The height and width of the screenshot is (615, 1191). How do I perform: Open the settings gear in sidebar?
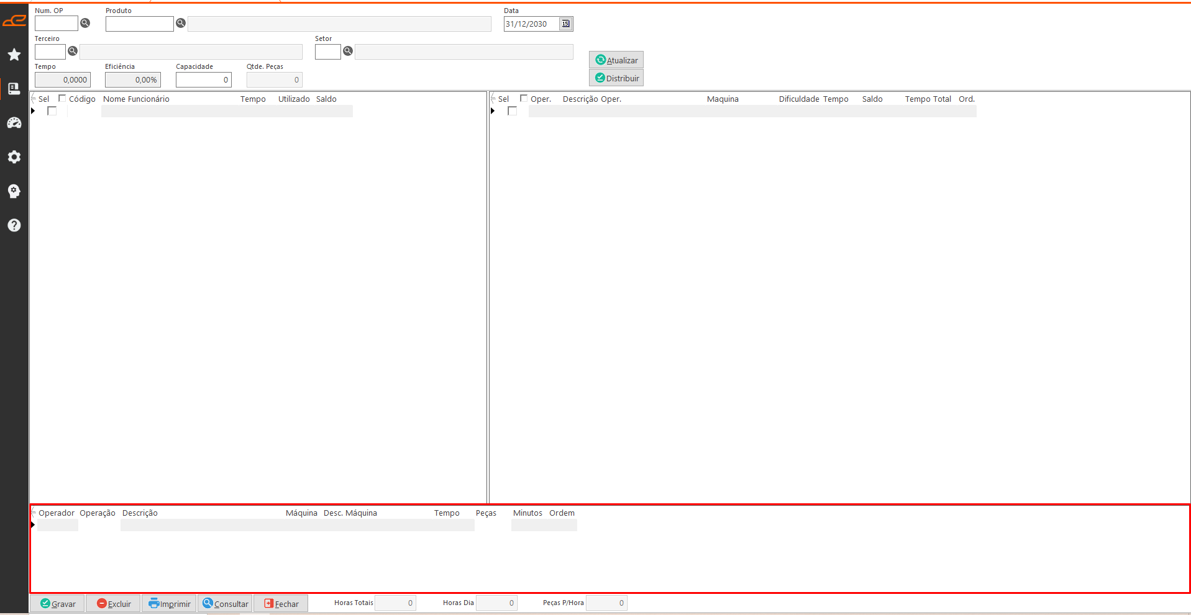pos(14,157)
